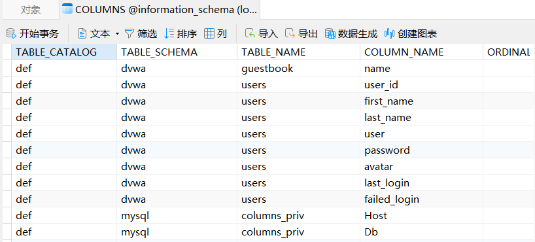Select the Host cell for columns_priv

coord(421,216)
